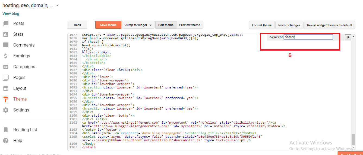Click the lowerbar1 b:section line

(x=140, y=87)
